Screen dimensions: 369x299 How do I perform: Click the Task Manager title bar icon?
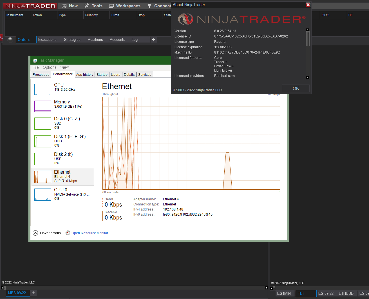click(35, 60)
